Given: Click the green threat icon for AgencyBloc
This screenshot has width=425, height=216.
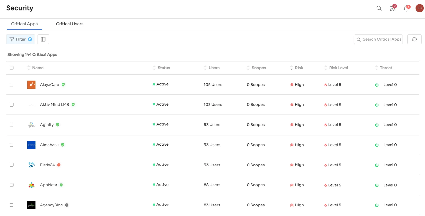Looking at the screenshot, I should tap(377, 205).
